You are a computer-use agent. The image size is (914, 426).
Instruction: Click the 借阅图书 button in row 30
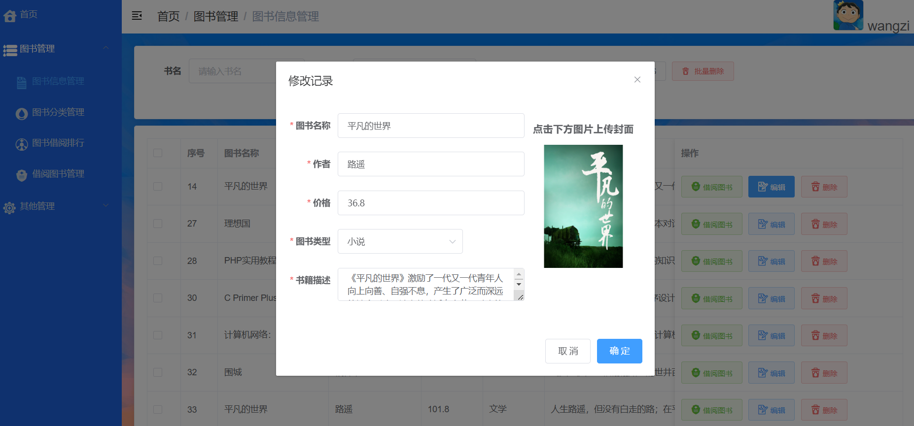[712, 298]
